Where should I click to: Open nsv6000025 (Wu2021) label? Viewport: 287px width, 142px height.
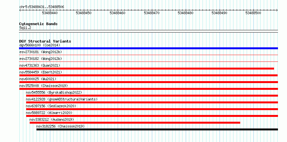(38, 79)
